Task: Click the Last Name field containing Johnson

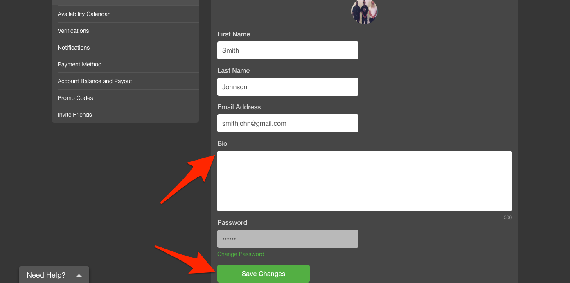Action: 288,87
